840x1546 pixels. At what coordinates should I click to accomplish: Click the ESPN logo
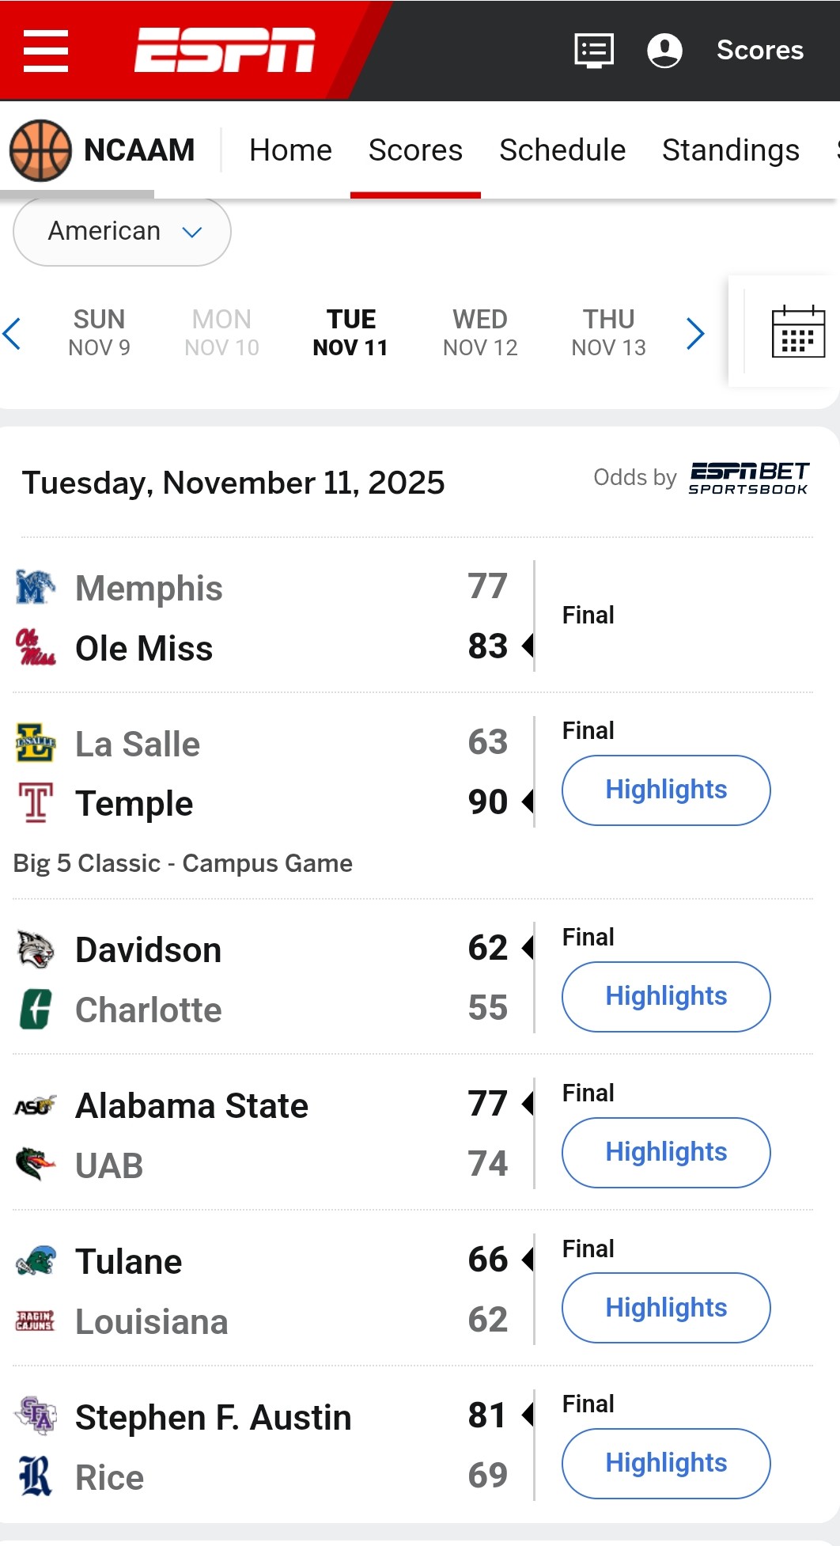pyautogui.click(x=225, y=50)
